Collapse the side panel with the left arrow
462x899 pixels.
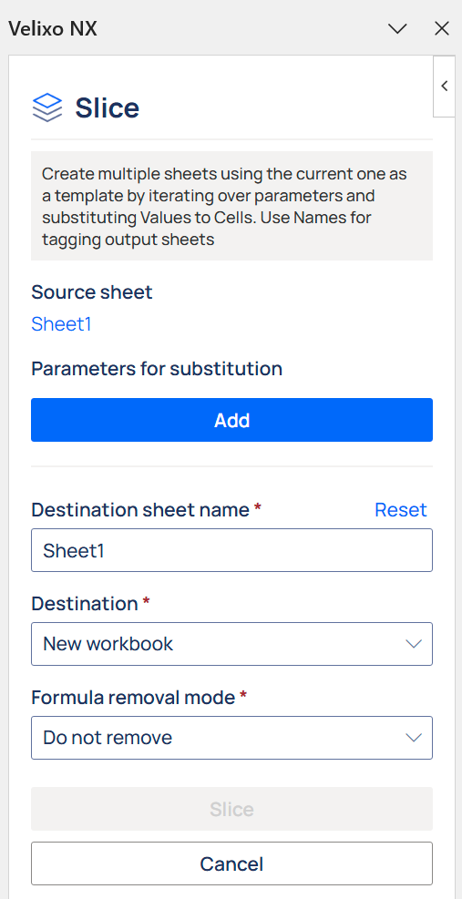tap(444, 86)
